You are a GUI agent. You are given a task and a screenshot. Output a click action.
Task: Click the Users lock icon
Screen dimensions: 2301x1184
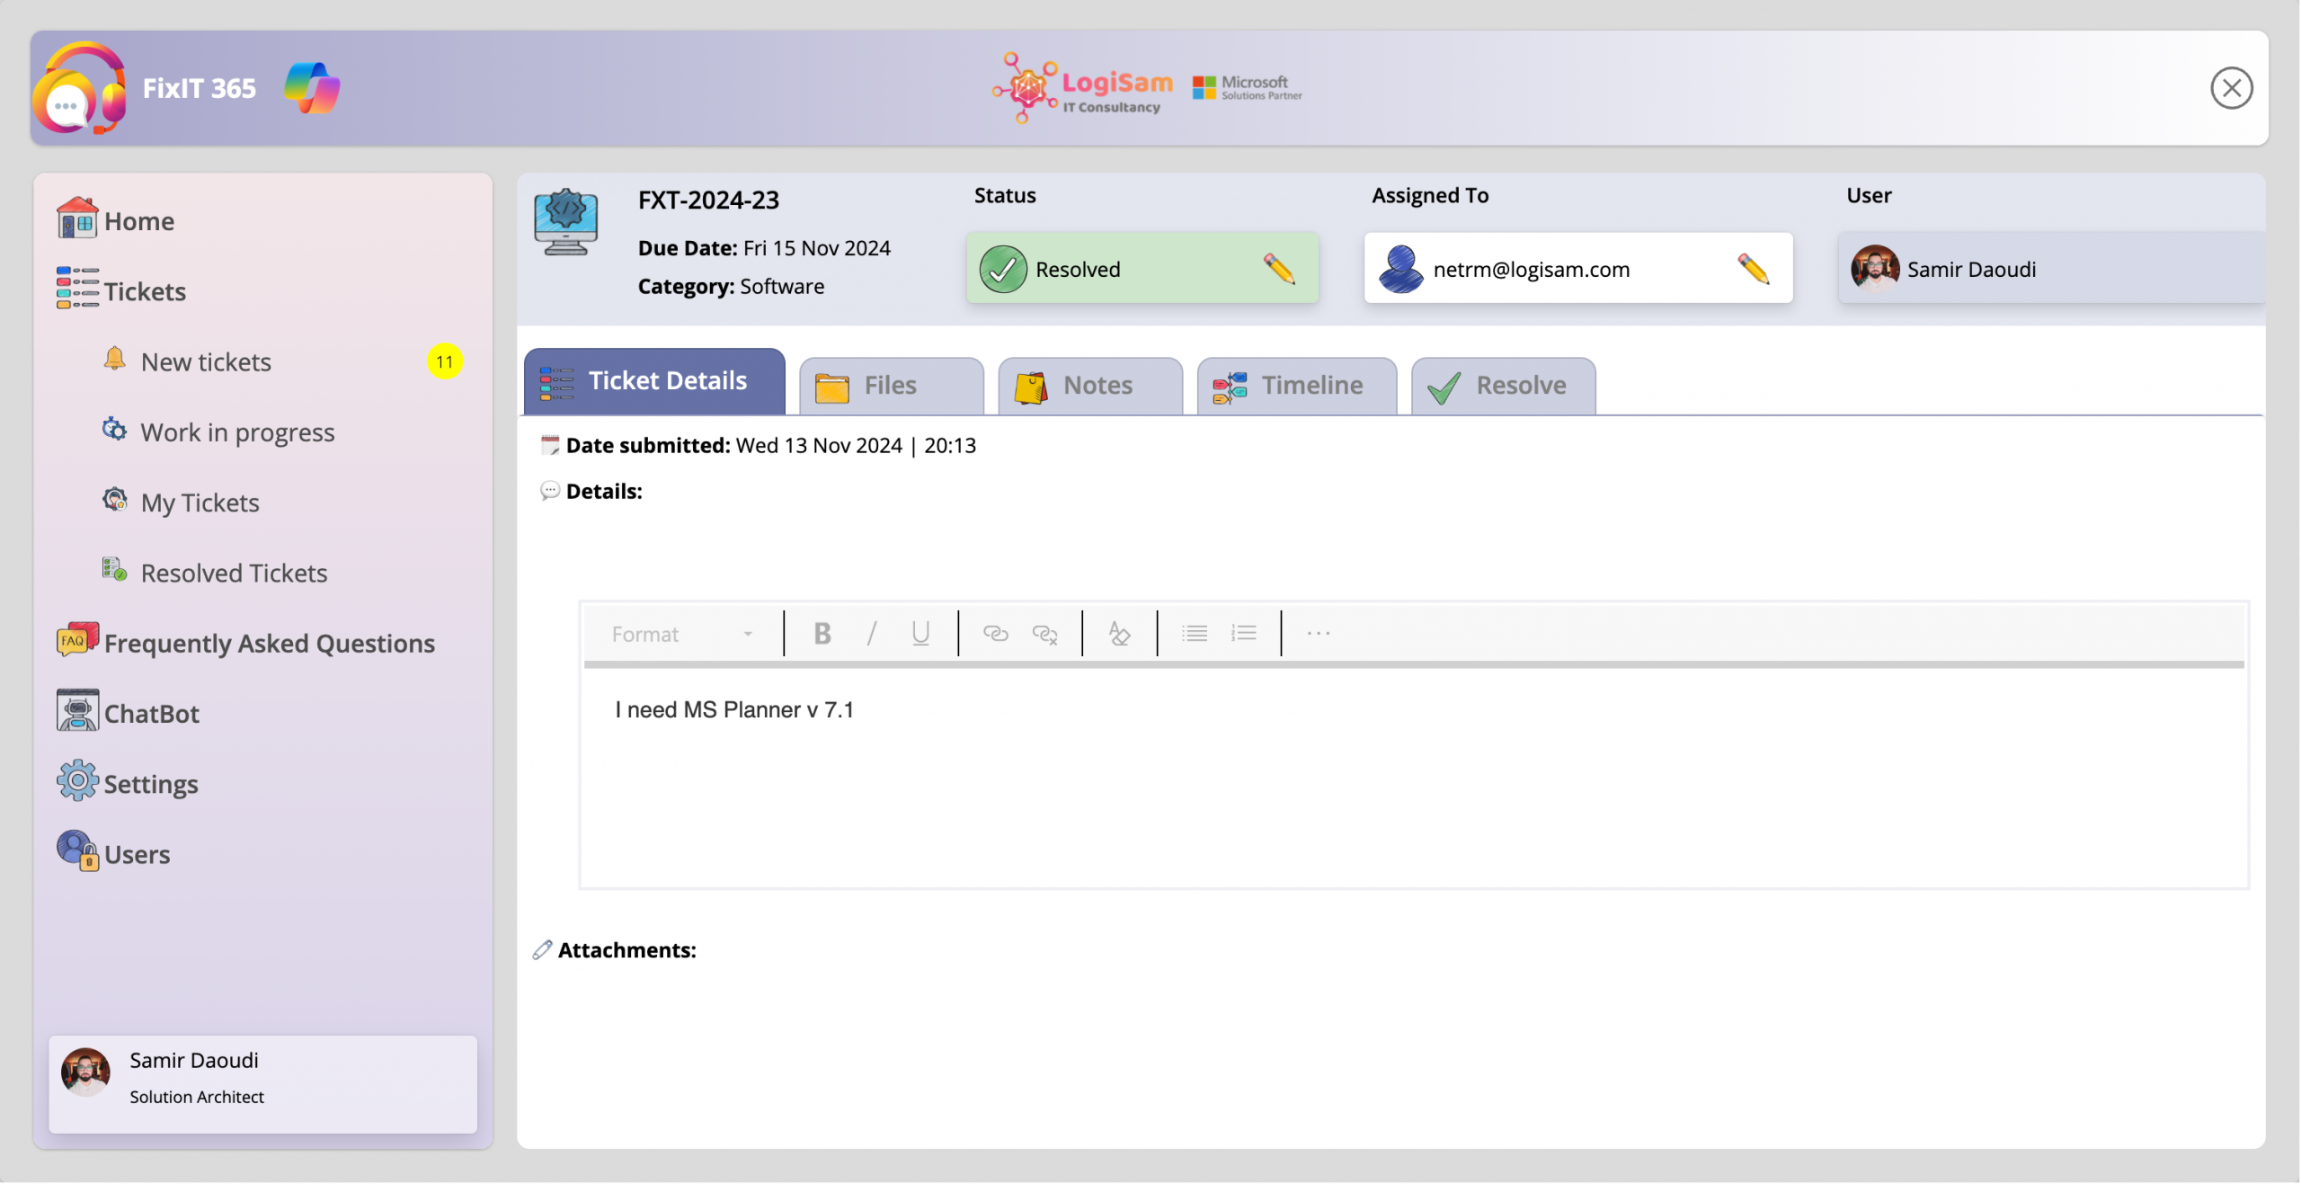coord(77,850)
